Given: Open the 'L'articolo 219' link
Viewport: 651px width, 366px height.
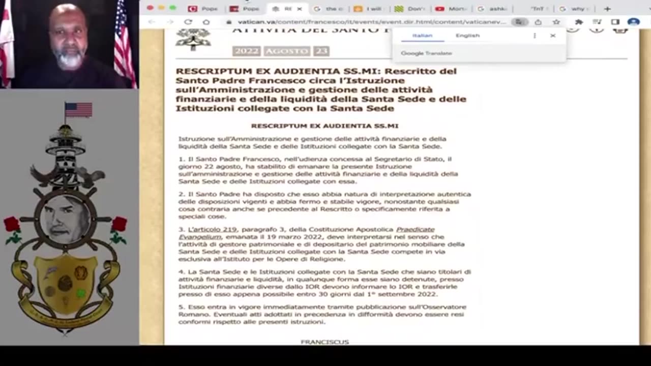Looking at the screenshot, I should point(212,230).
